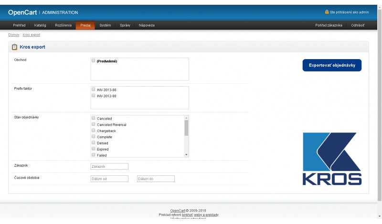Image resolution: width=382 pixels, height=224 pixels.
Task: Open the Rozšírenia menu
Action: (x=64, y=25)
